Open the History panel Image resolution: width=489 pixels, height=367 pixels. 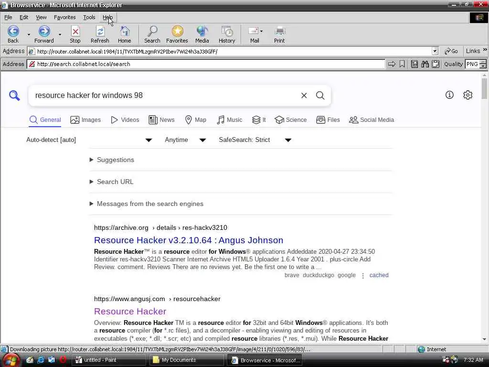pyautogui.click(x=227, y=34)
